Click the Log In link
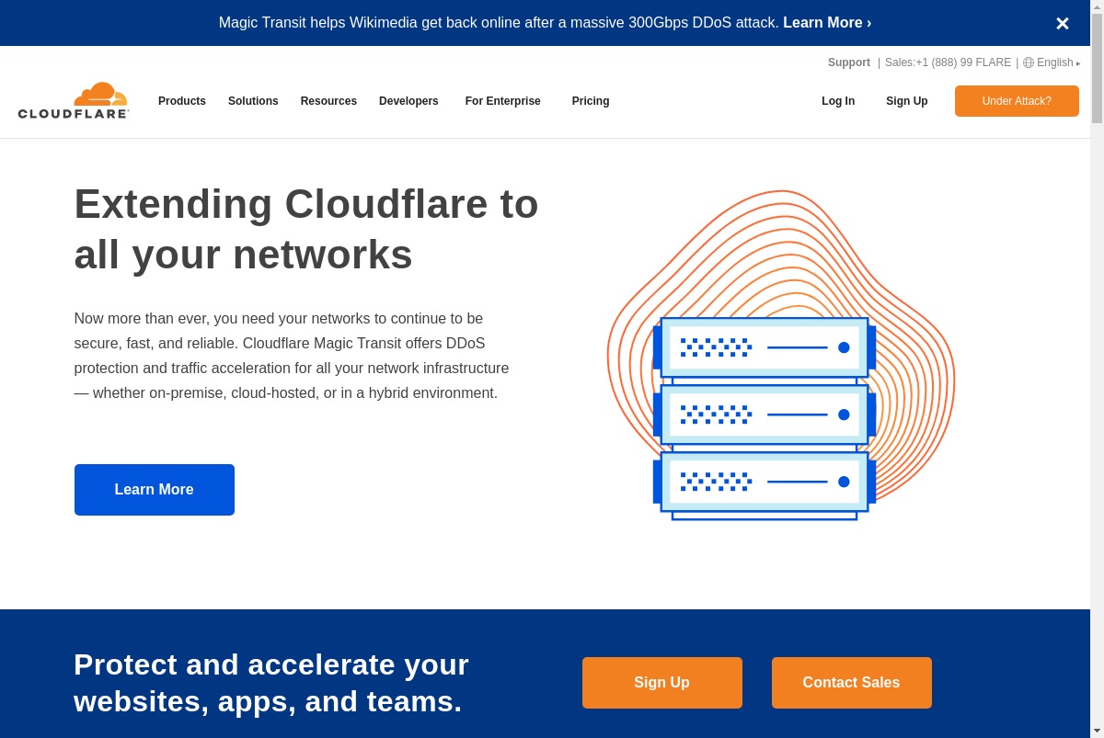 click(x=838, y=101)
